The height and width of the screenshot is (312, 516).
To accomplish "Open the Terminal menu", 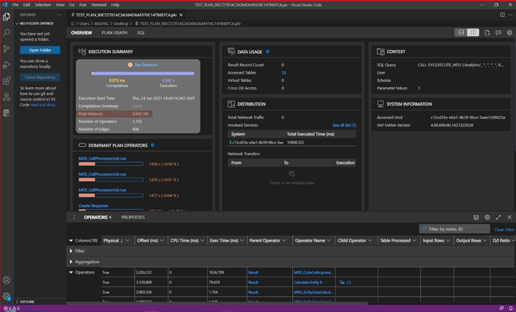I will point(98,5).
